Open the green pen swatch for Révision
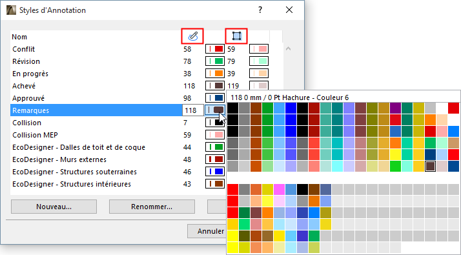 click(x=215, y=61)
